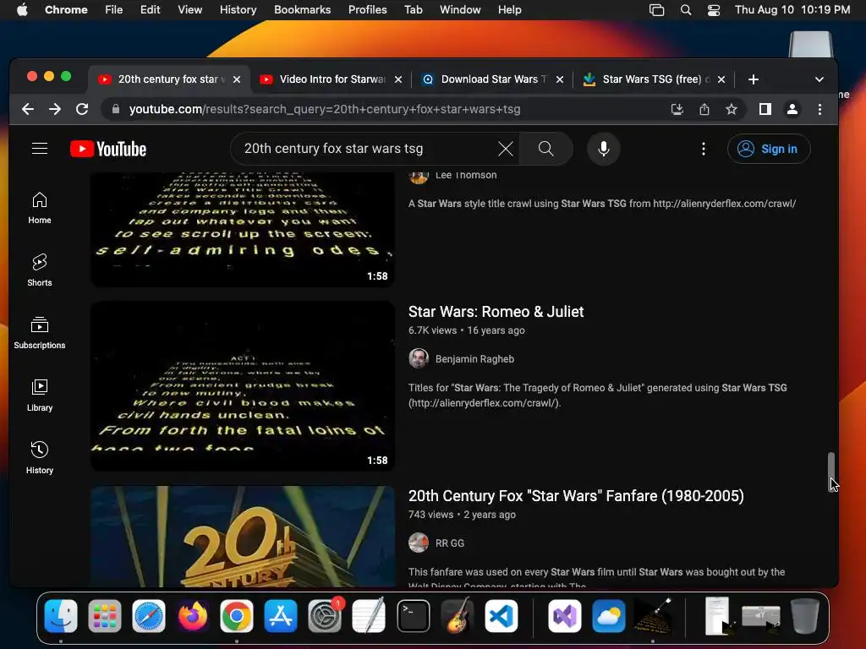This screenshot has height=649, width=866.
Task: Click the 20th Century Fox logo thumbnail
Action: click(243, 537)
